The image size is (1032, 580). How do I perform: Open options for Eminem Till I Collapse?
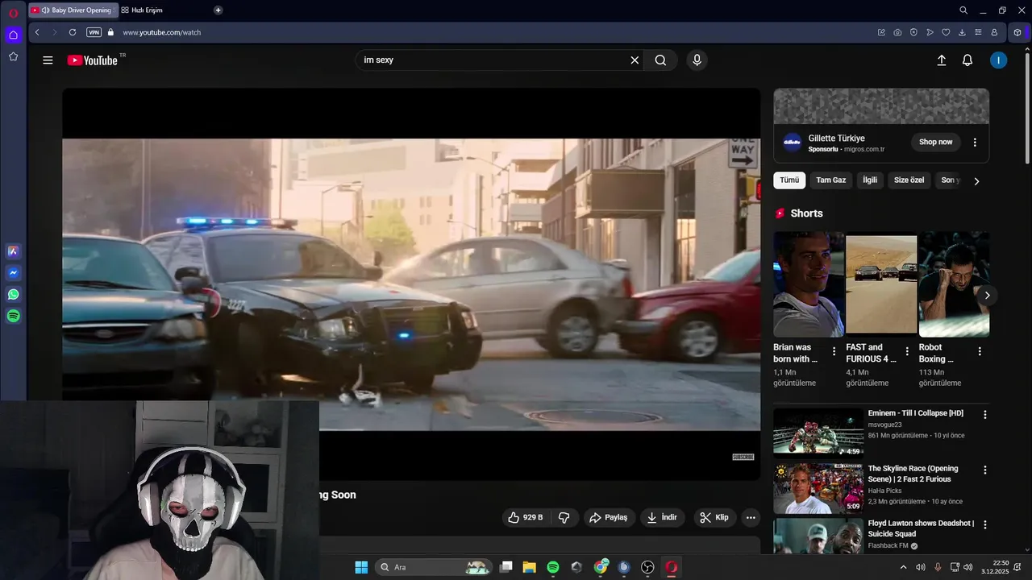[x=984, y=414]
